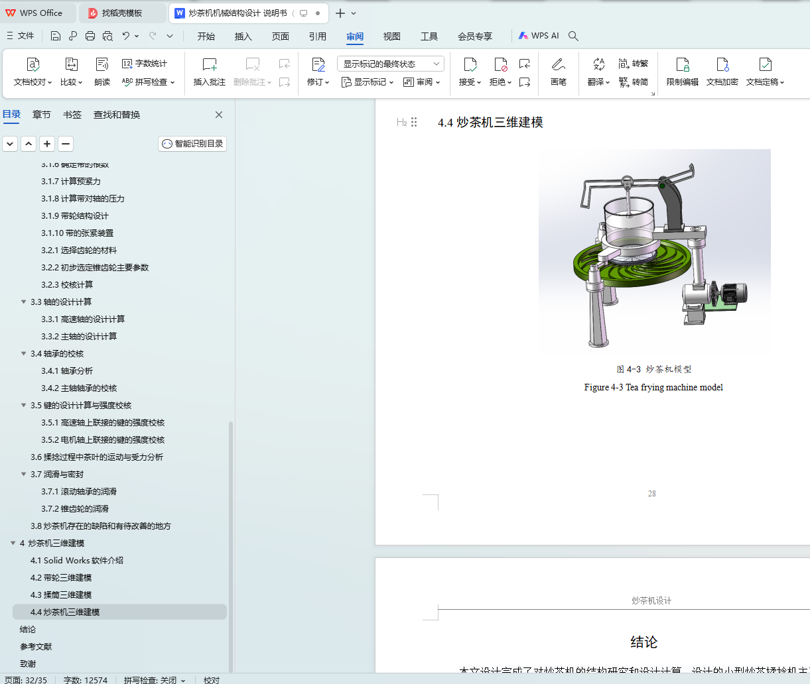Open Word Count (字数统计)
The width and height of the screenshot is (810, 684).
pyautogui.click(x=145, y=64)
